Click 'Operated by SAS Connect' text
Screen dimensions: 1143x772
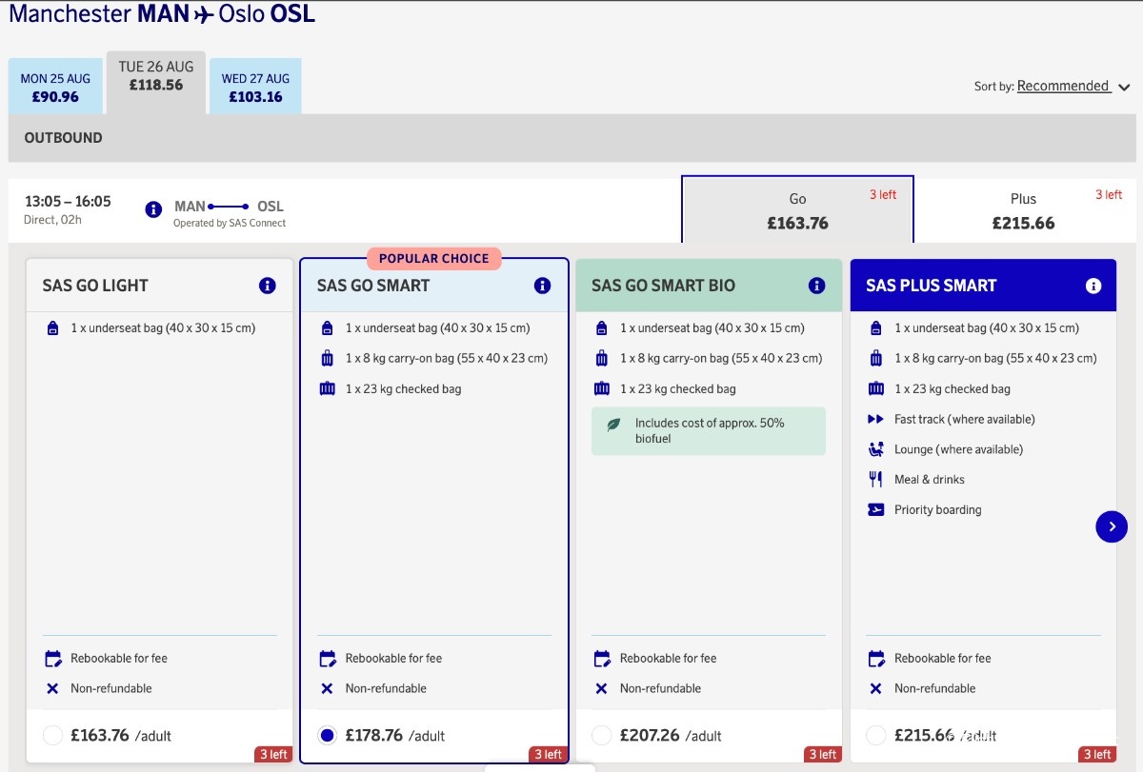pos(230,224)
